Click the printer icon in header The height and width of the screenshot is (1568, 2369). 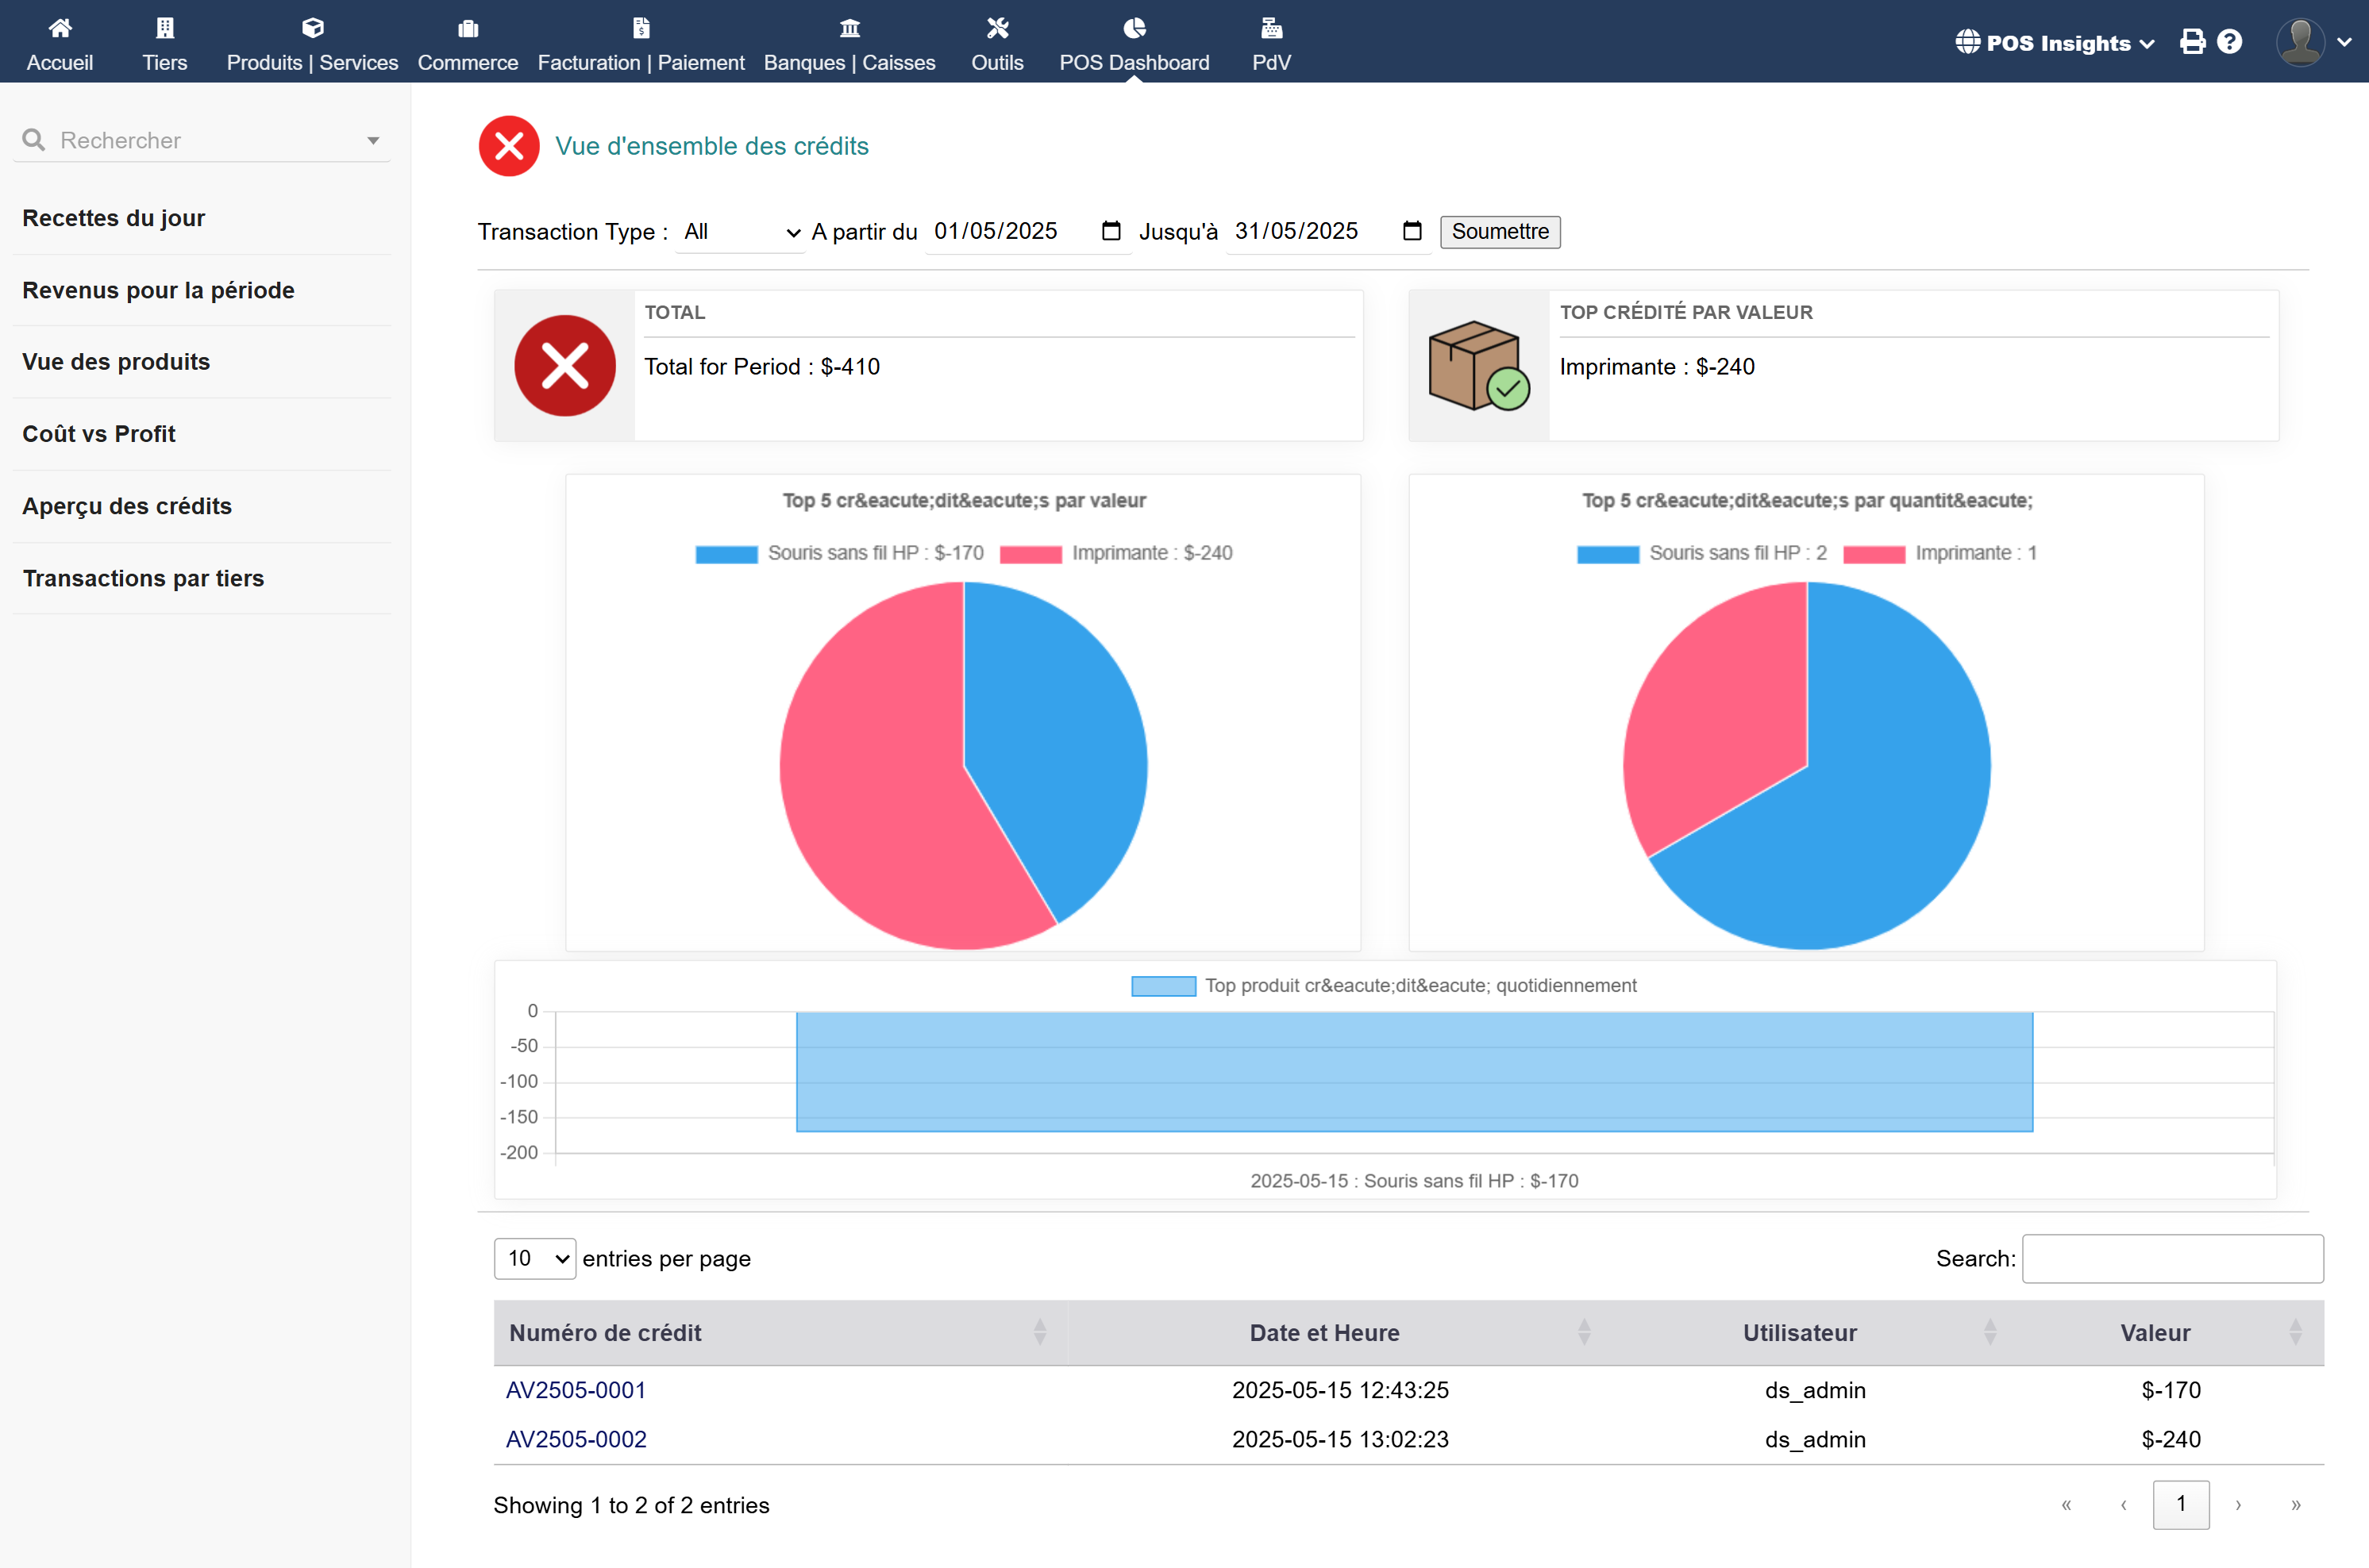pyautogui.click(x=2192, y=42)
